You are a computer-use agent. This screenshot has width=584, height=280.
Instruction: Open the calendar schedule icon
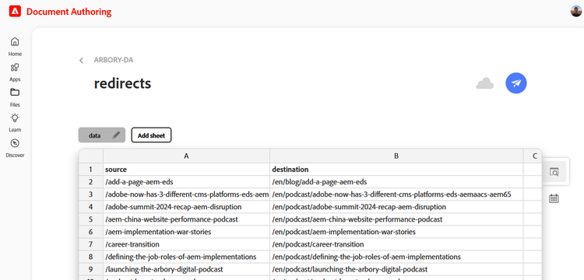point(554,198)
